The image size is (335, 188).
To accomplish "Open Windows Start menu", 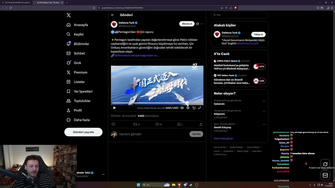I will pyautogui.click(x=138, y=185).
